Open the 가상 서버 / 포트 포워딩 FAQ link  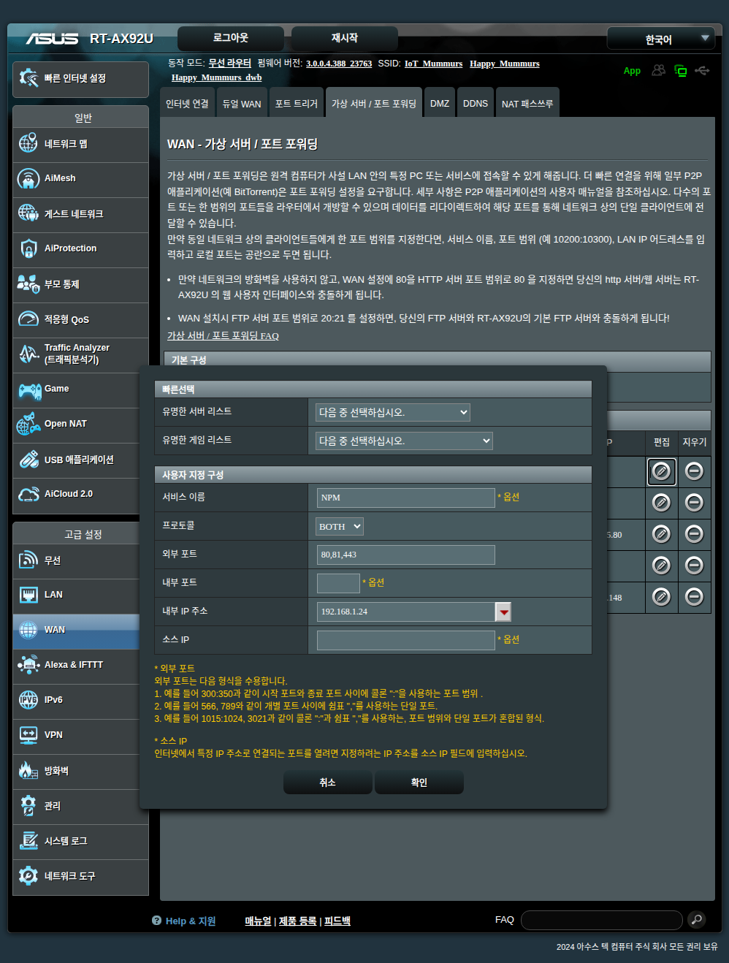pos(223,336)
